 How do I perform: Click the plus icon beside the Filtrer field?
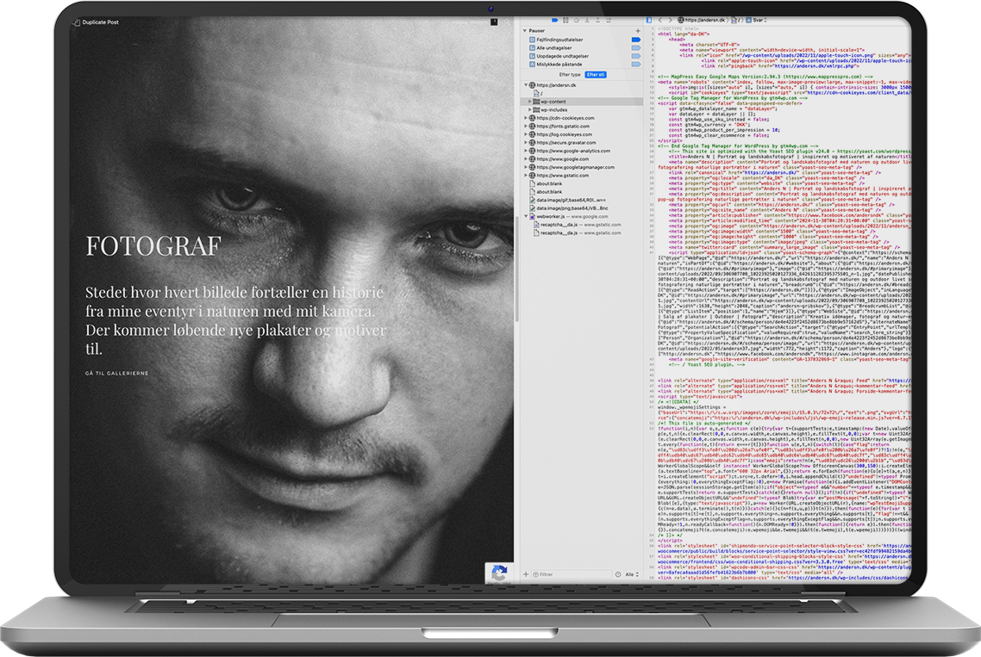[x=526, y=573]
